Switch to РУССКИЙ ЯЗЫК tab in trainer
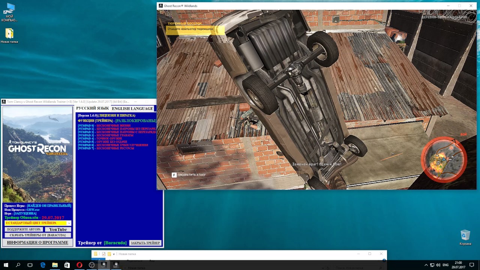480x270 pixels. (93, 108)
